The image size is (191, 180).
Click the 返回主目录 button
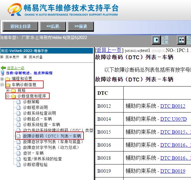click(20, 27)
